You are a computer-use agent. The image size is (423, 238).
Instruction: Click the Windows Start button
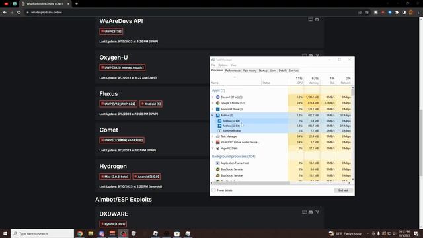(5, 233)
